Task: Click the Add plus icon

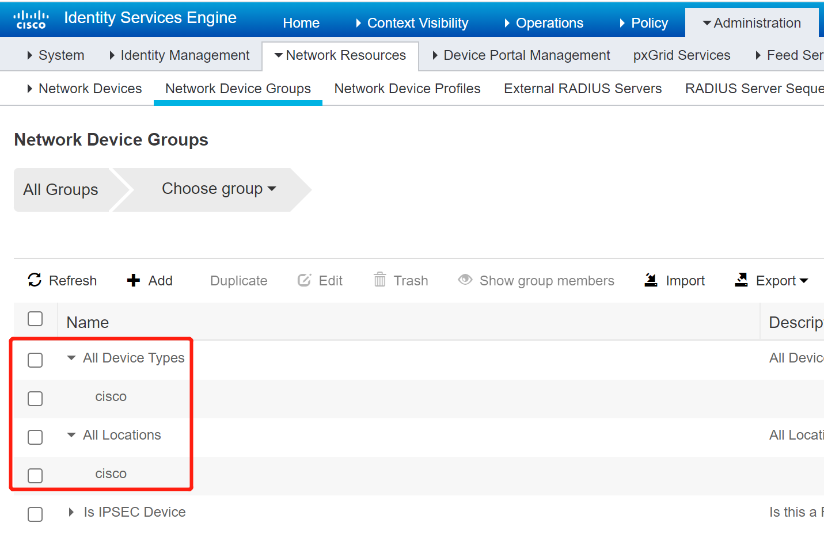Action: (x=134, y=280)
